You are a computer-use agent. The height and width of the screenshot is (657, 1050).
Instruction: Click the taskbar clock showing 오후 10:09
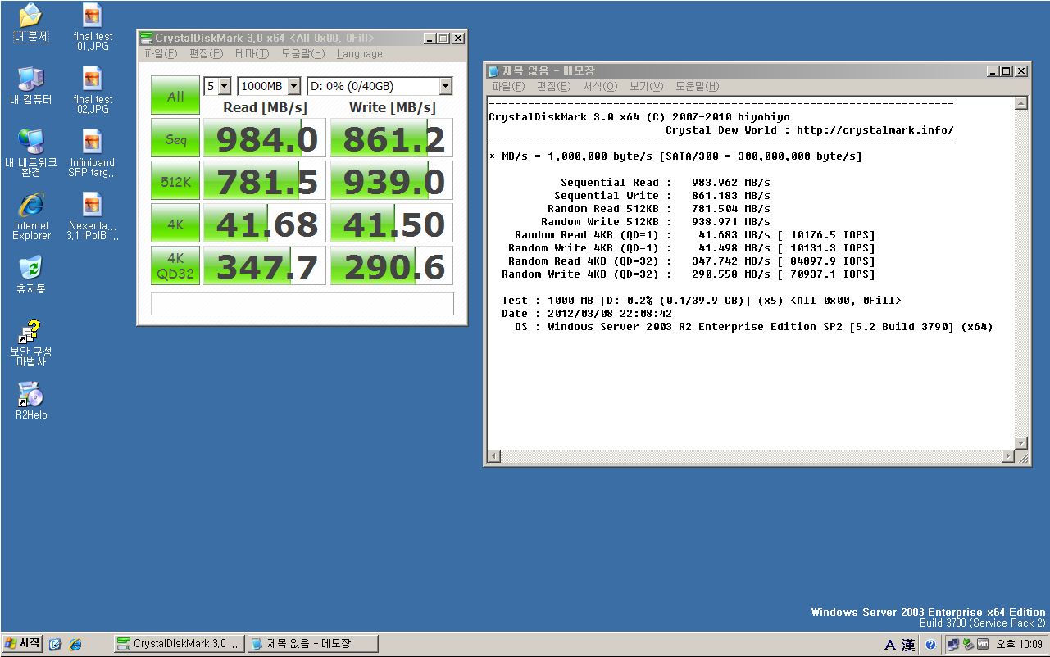(x=1019, y=645)
